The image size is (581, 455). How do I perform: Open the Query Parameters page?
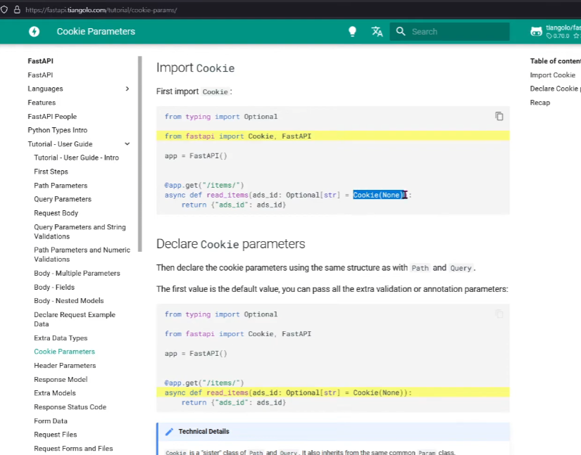pyautogui.click(x=63, y=199)
